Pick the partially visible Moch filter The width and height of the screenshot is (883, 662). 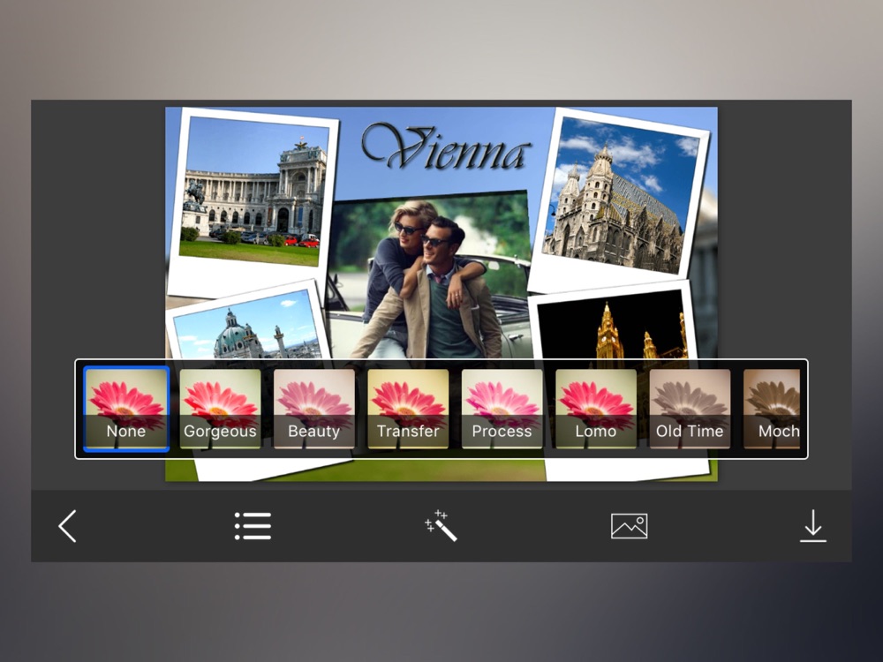pos(772,409)
